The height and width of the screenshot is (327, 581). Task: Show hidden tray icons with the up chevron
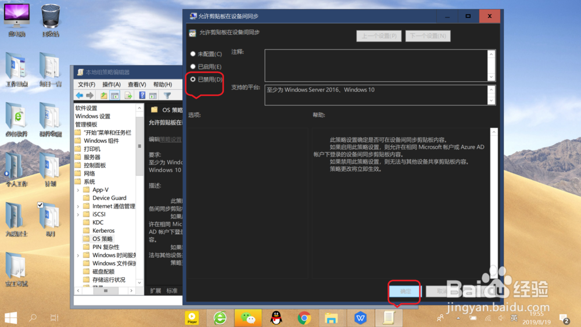click(458, 318)
